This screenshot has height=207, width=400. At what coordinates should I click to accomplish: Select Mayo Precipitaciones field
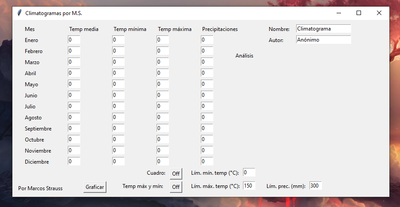click(x=207, y=84)
